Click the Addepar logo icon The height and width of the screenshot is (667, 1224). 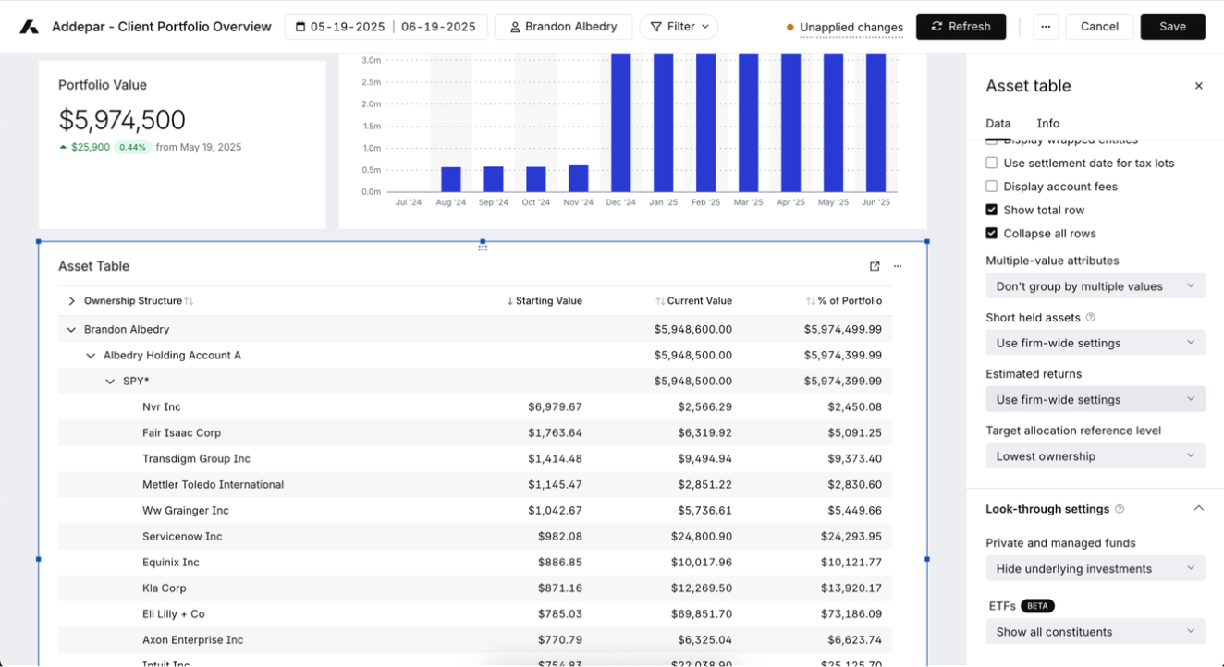pos(30,27)
